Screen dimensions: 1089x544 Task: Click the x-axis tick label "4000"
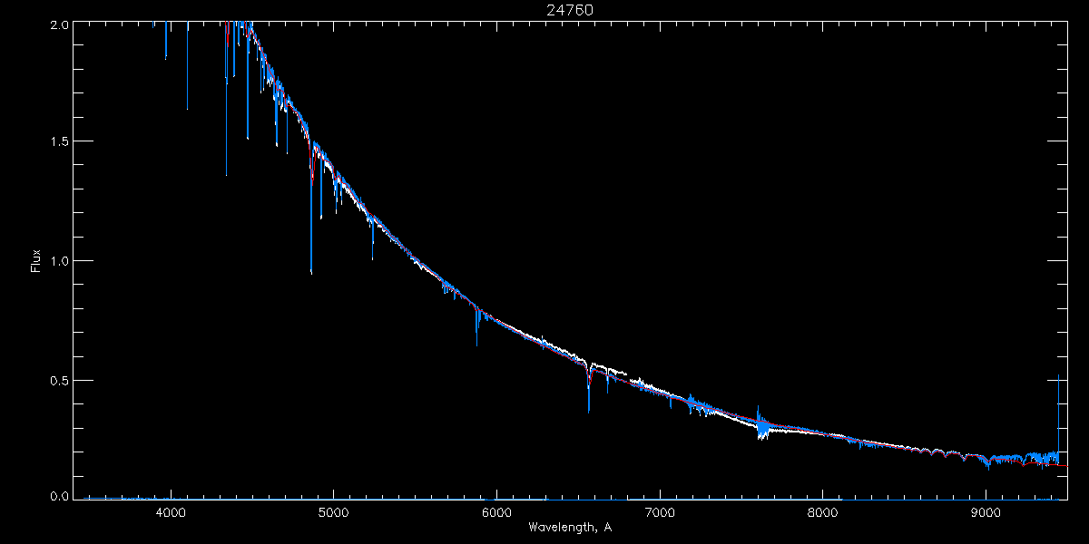coord(170,512)
